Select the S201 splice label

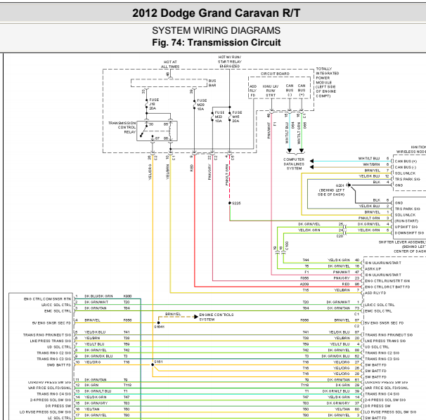[340, 185]
